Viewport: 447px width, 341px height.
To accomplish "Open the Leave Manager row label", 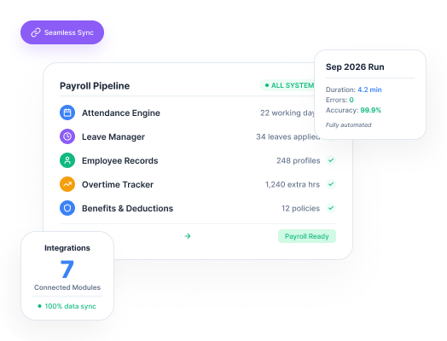I will click(113, 136).
